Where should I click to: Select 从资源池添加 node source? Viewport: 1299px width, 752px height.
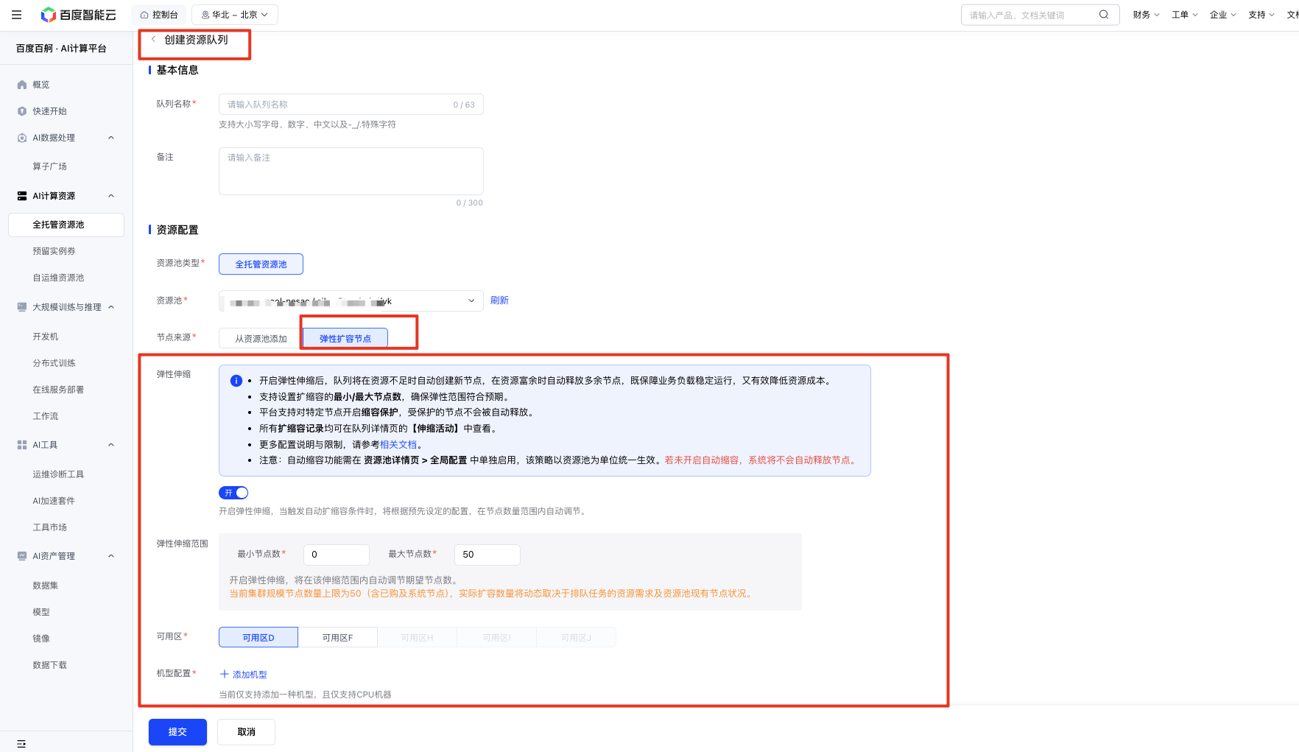[261, 339]
